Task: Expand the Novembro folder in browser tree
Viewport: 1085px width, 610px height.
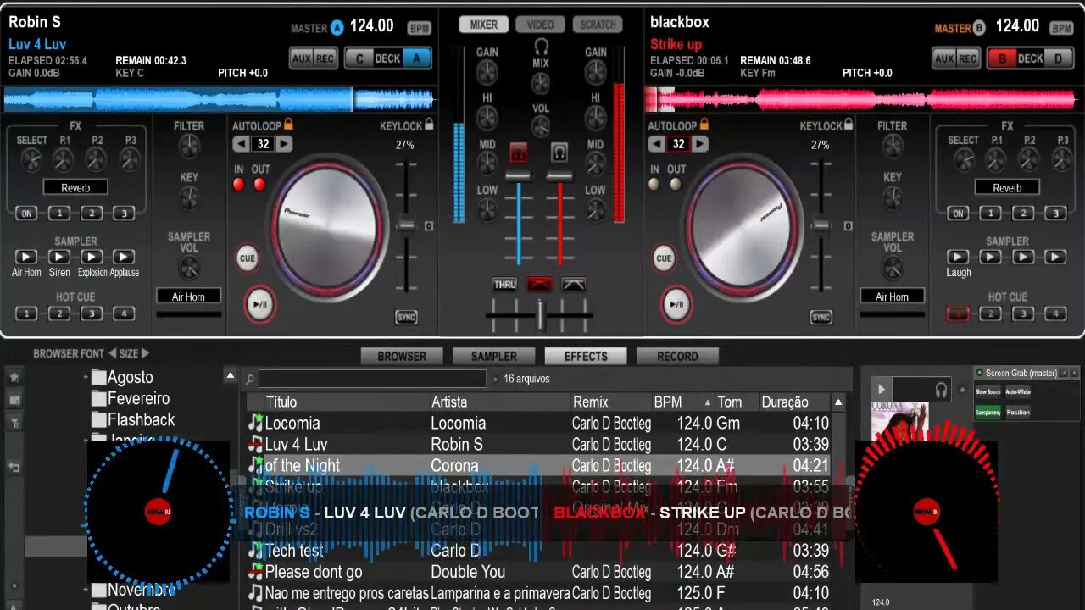Action: click(x=86, y=590)
